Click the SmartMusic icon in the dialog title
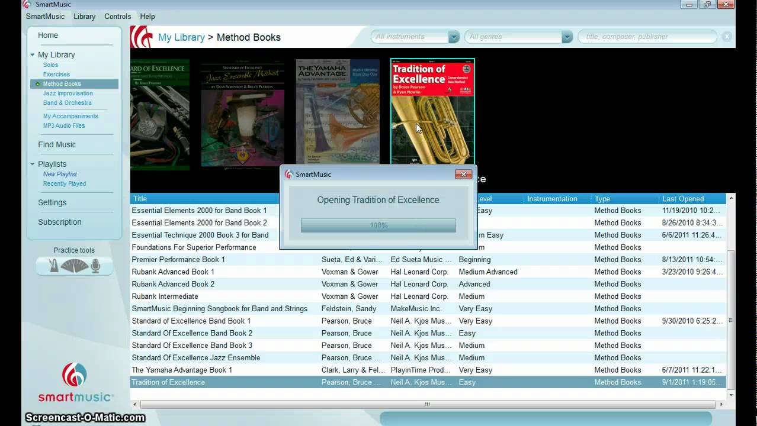Screen dimensions: 757x426 289,174
